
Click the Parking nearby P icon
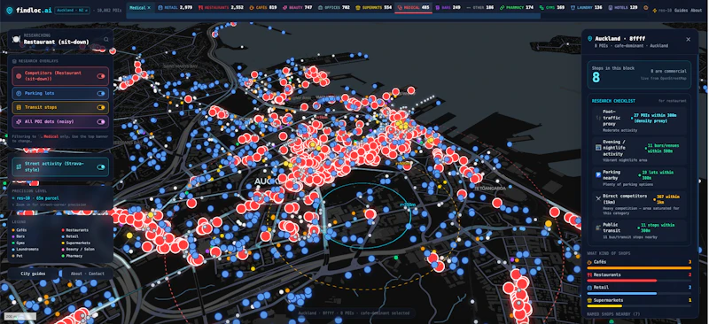[x=597, y=175]
